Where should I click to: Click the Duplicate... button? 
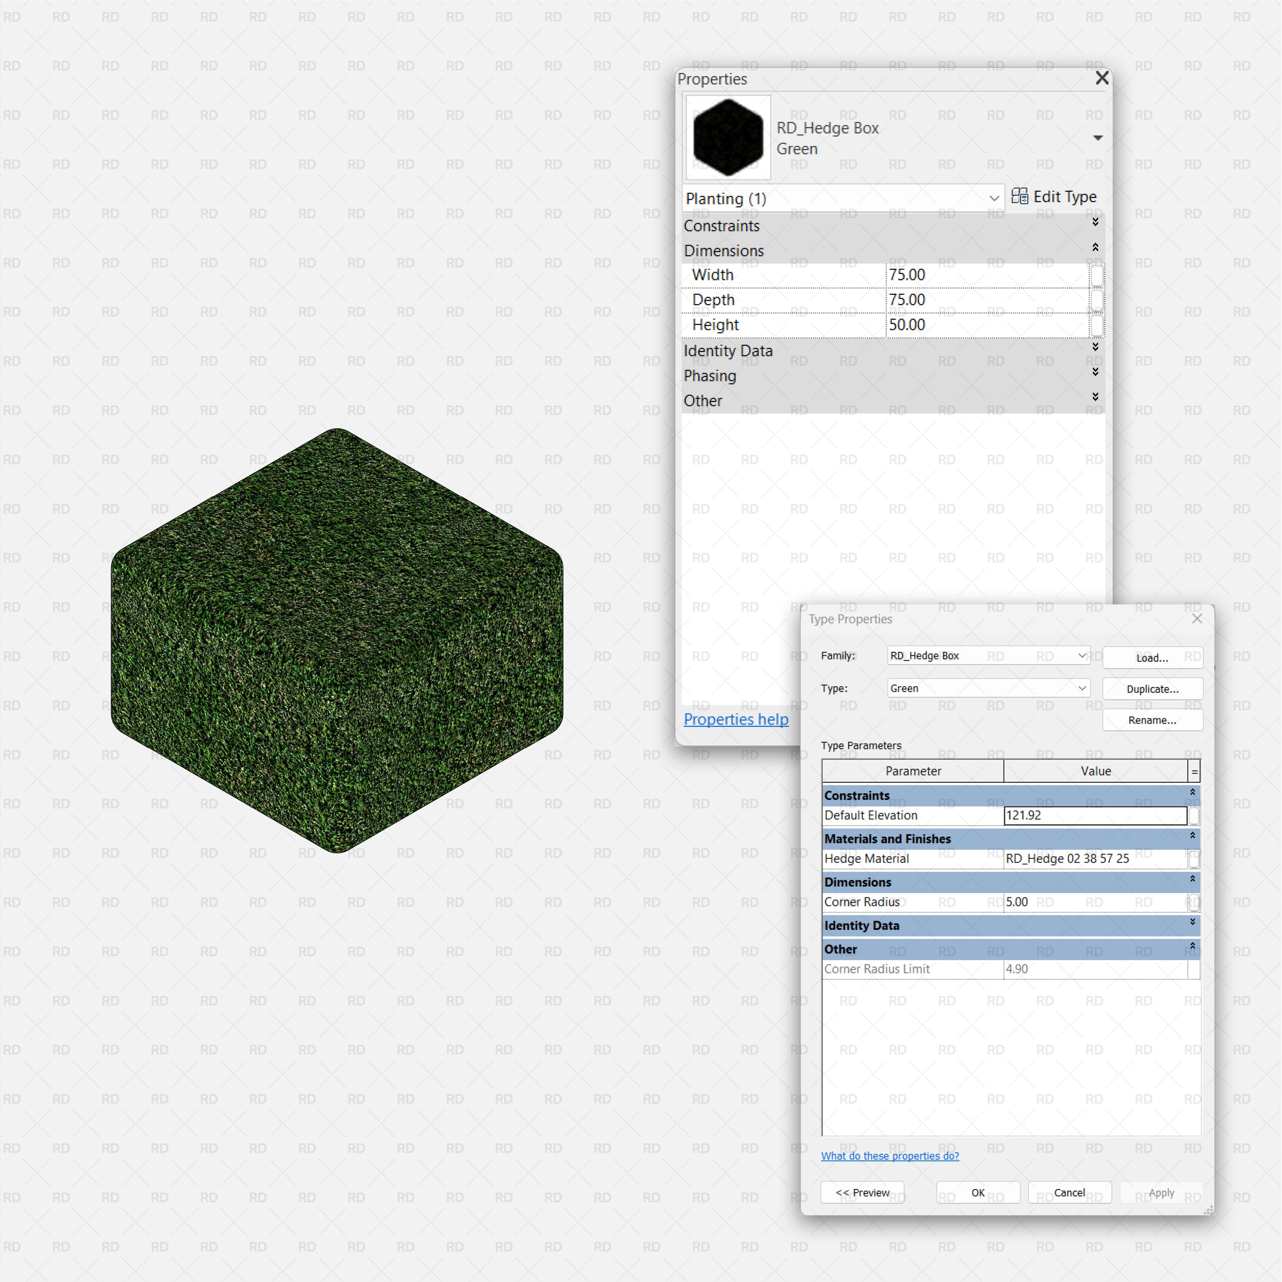tap(1152, 689)
